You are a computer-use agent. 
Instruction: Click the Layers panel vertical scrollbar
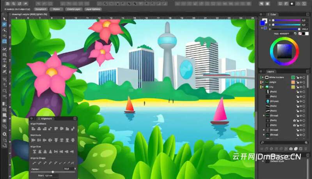click(x=308, y=81)
